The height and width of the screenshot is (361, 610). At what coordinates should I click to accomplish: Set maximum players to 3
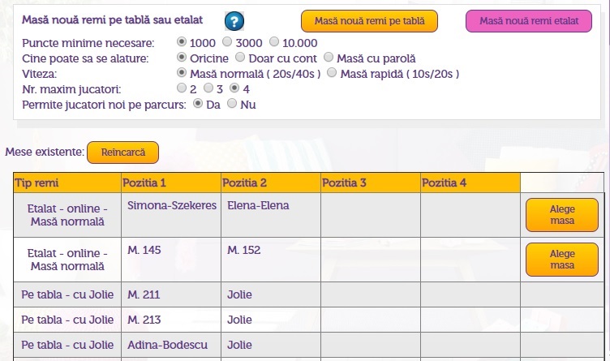208,88
